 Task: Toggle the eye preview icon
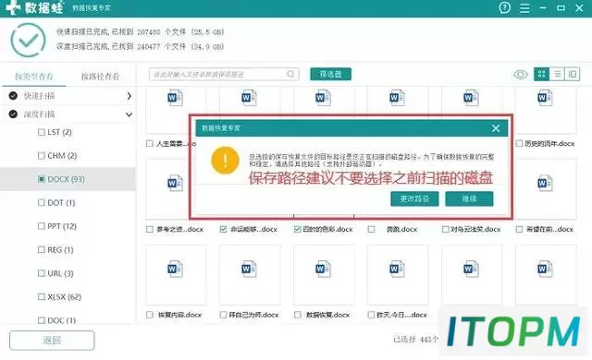[x=520, y=74]
